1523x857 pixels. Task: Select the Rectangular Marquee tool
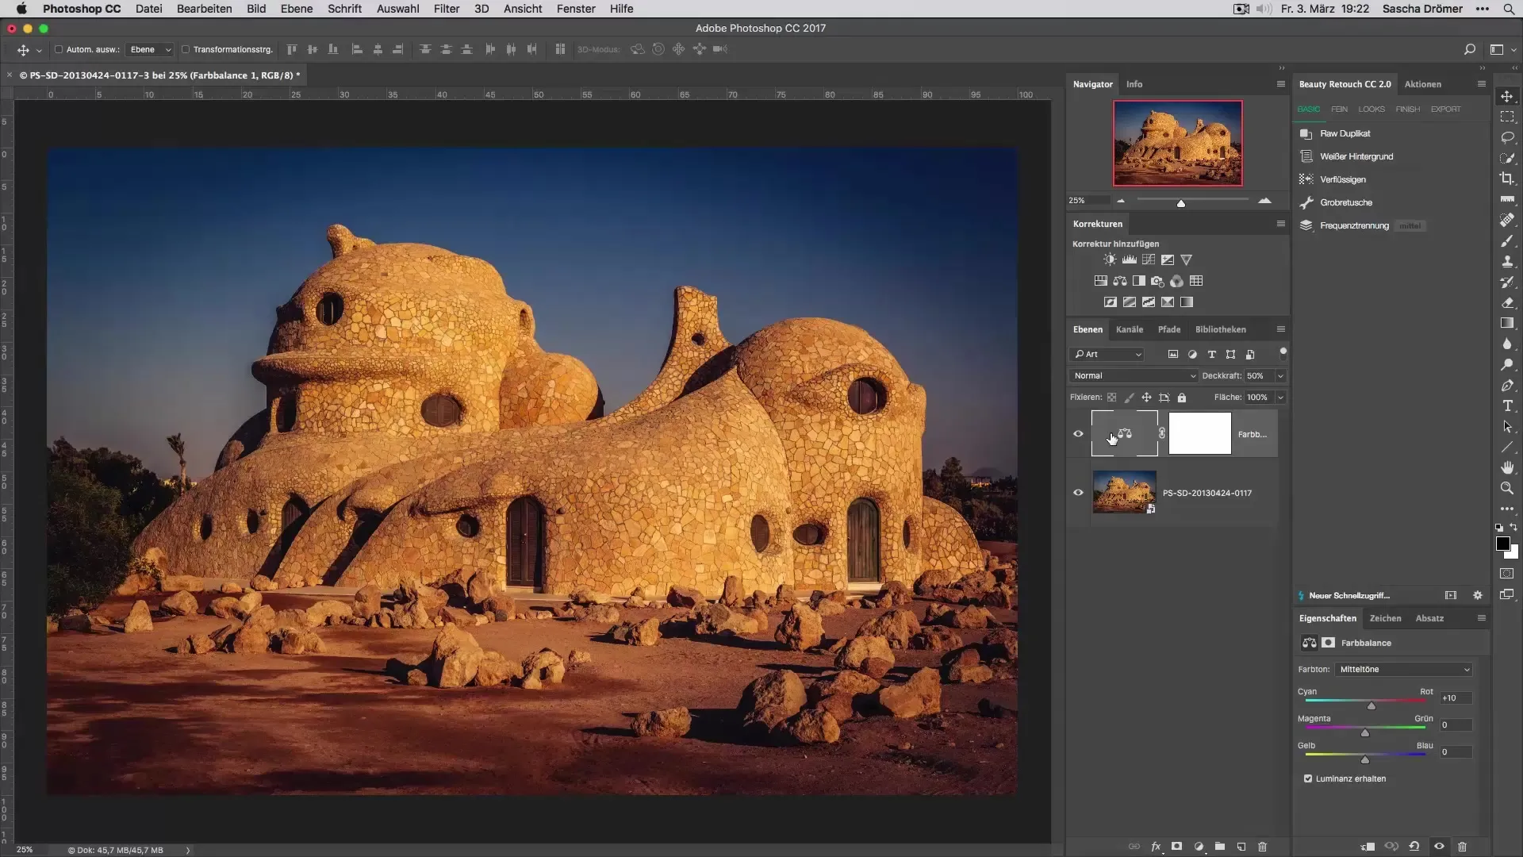point(1507,117)
